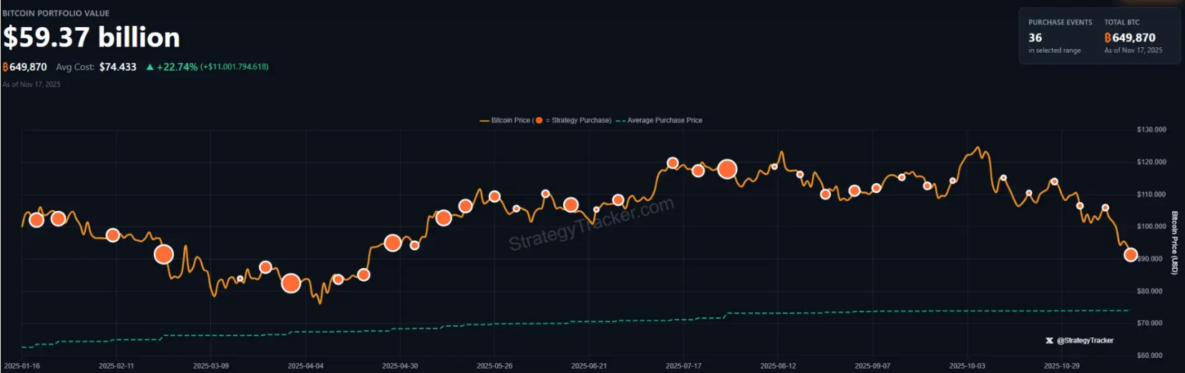Viewport: 1185px width, 373px height.
Task: Toggle the Average Purchase Price legend entry
Action: [659, 120]
